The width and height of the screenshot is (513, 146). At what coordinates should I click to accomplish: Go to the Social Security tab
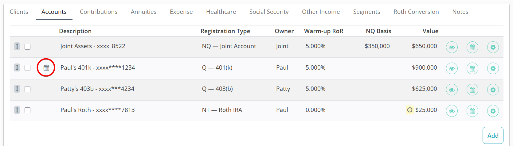[269, 12]
